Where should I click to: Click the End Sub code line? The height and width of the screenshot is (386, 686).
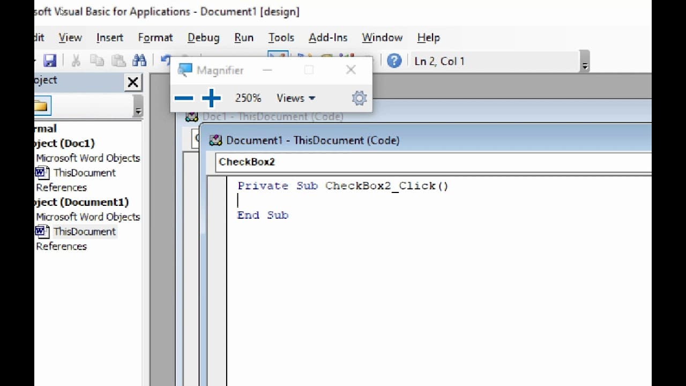263,215
